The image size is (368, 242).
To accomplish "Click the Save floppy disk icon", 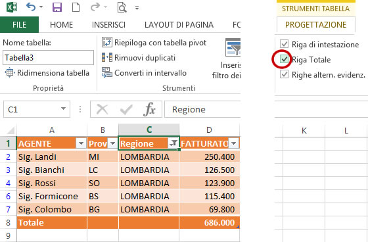I will [x=57, y=7].
